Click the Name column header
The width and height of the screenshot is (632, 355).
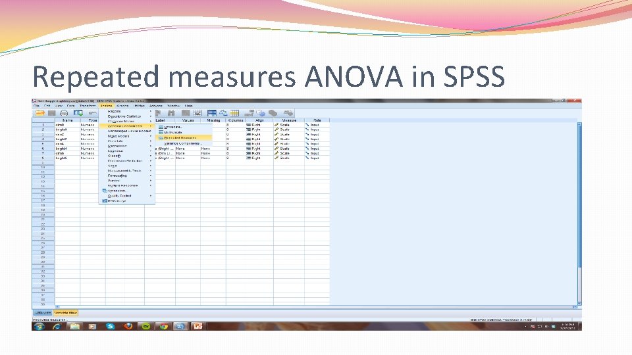(67, 120)
